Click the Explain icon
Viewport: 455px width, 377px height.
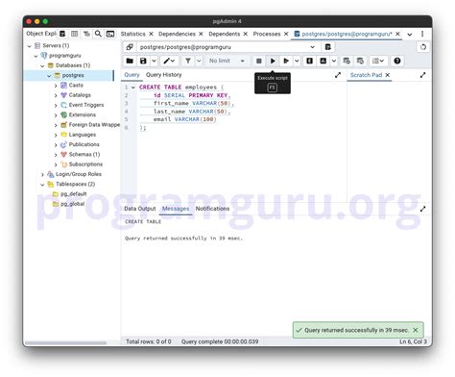[x=309, y=61]
